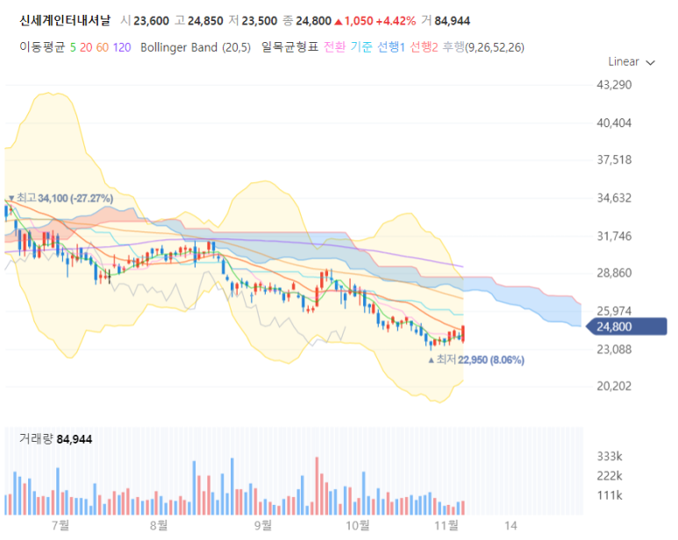Click the 20-day moving average label

click(86, 47)
